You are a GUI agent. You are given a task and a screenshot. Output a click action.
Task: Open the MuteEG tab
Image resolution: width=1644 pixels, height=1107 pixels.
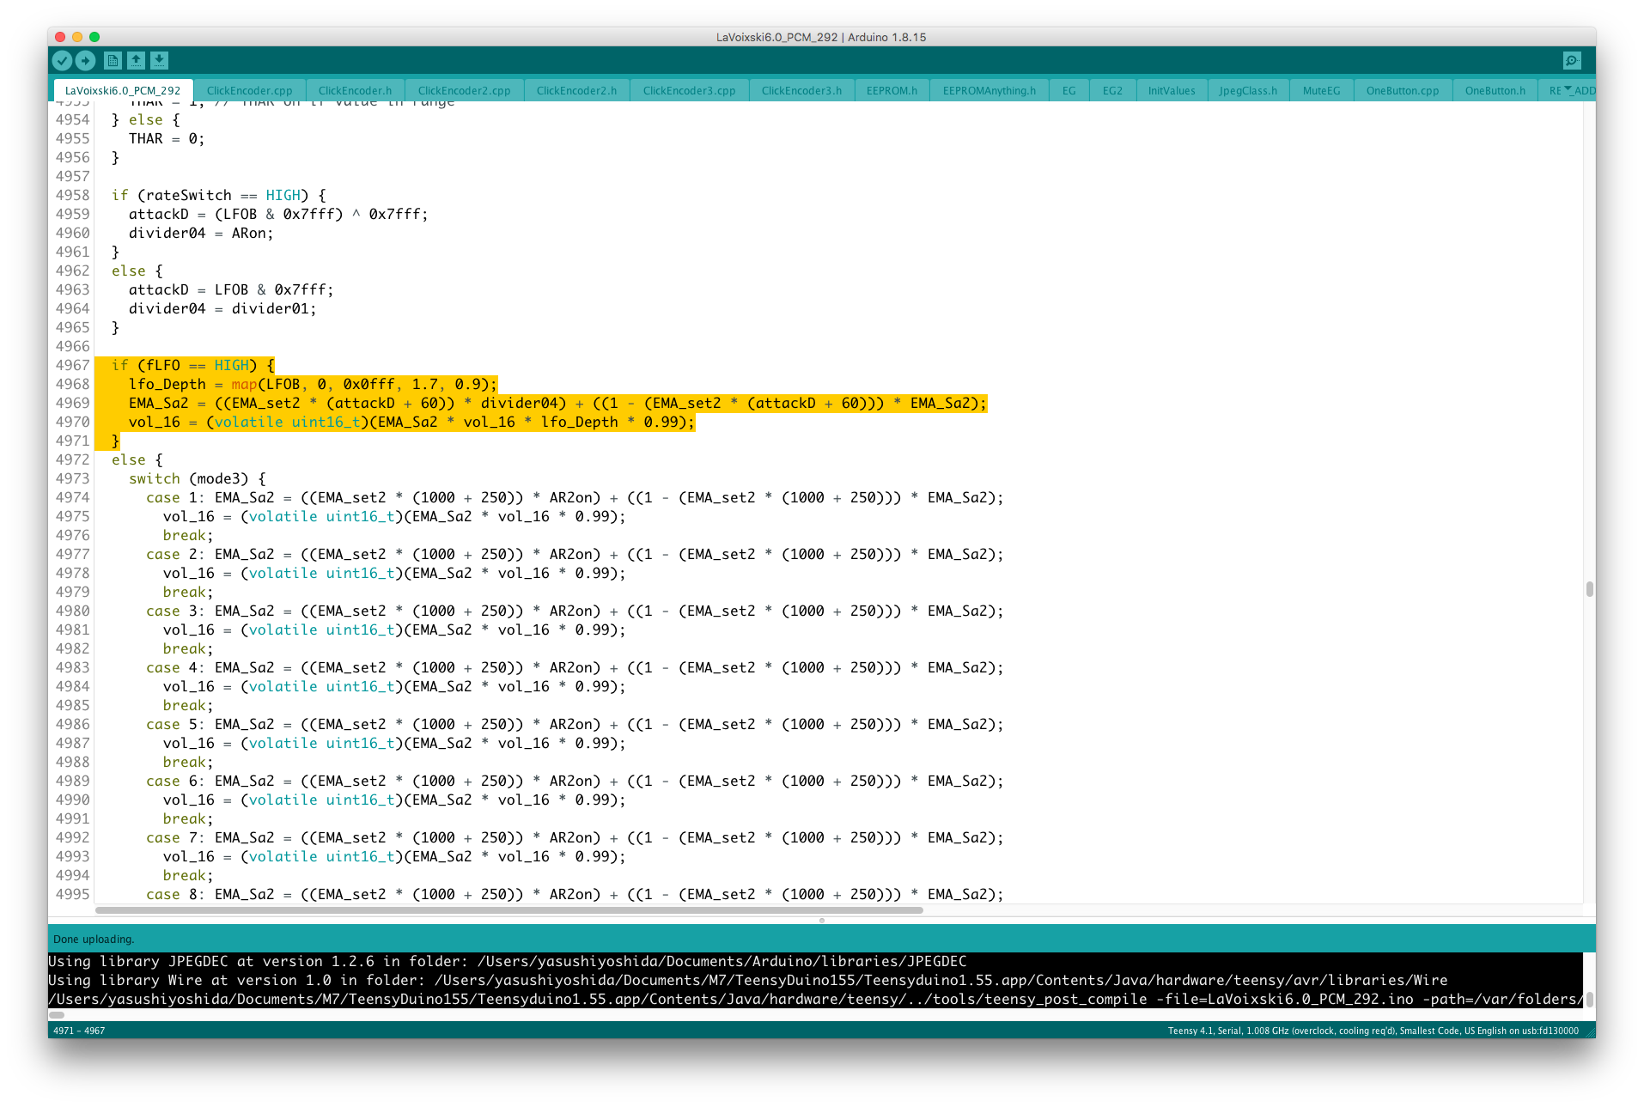tap(1321, 90)
